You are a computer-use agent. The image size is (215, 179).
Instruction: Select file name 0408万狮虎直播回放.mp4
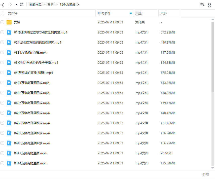tap(32, 123)
